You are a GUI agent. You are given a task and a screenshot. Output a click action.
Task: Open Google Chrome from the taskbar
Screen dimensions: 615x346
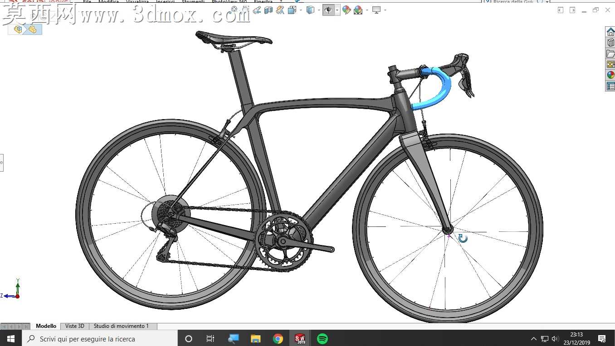278,339
